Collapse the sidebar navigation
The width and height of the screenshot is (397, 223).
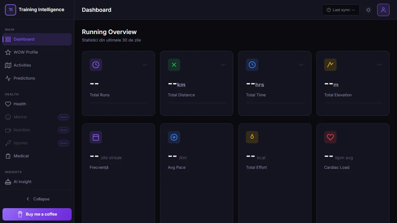pos(37,199)
